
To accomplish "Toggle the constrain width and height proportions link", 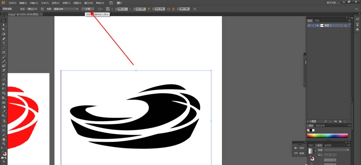I will click(169, 9).
